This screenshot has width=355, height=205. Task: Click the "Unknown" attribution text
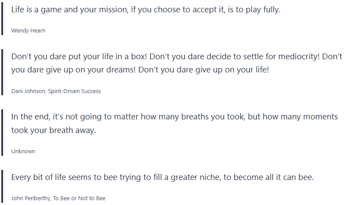coord(23,151)
